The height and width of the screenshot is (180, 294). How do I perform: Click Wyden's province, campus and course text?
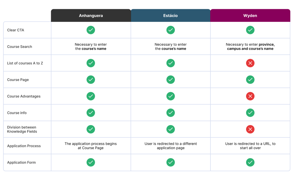(250, 47)
